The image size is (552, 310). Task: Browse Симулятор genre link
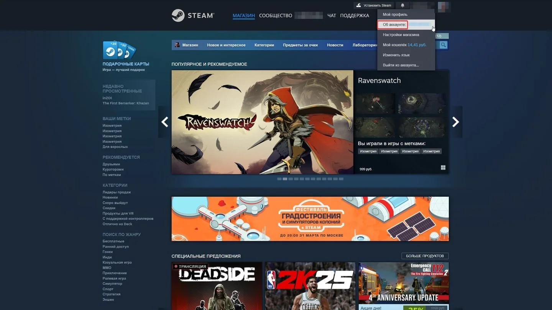[x=112, y=284]
